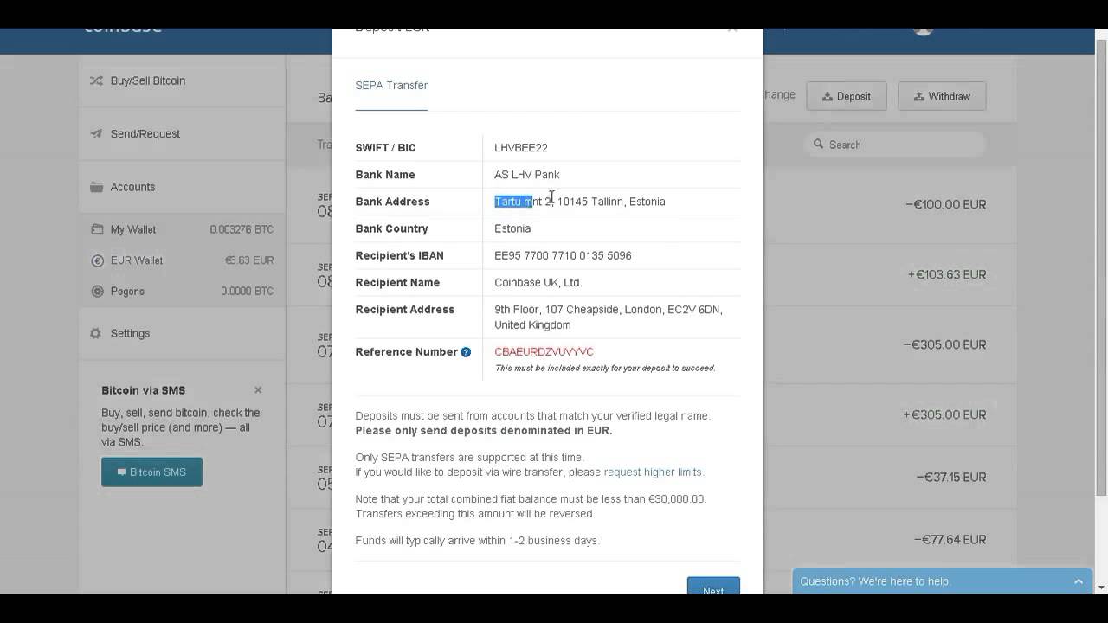Screen dimensions: 1108x623
Task: Click the −€305.00 EUR transaction amount
Action: click(945, 345)
